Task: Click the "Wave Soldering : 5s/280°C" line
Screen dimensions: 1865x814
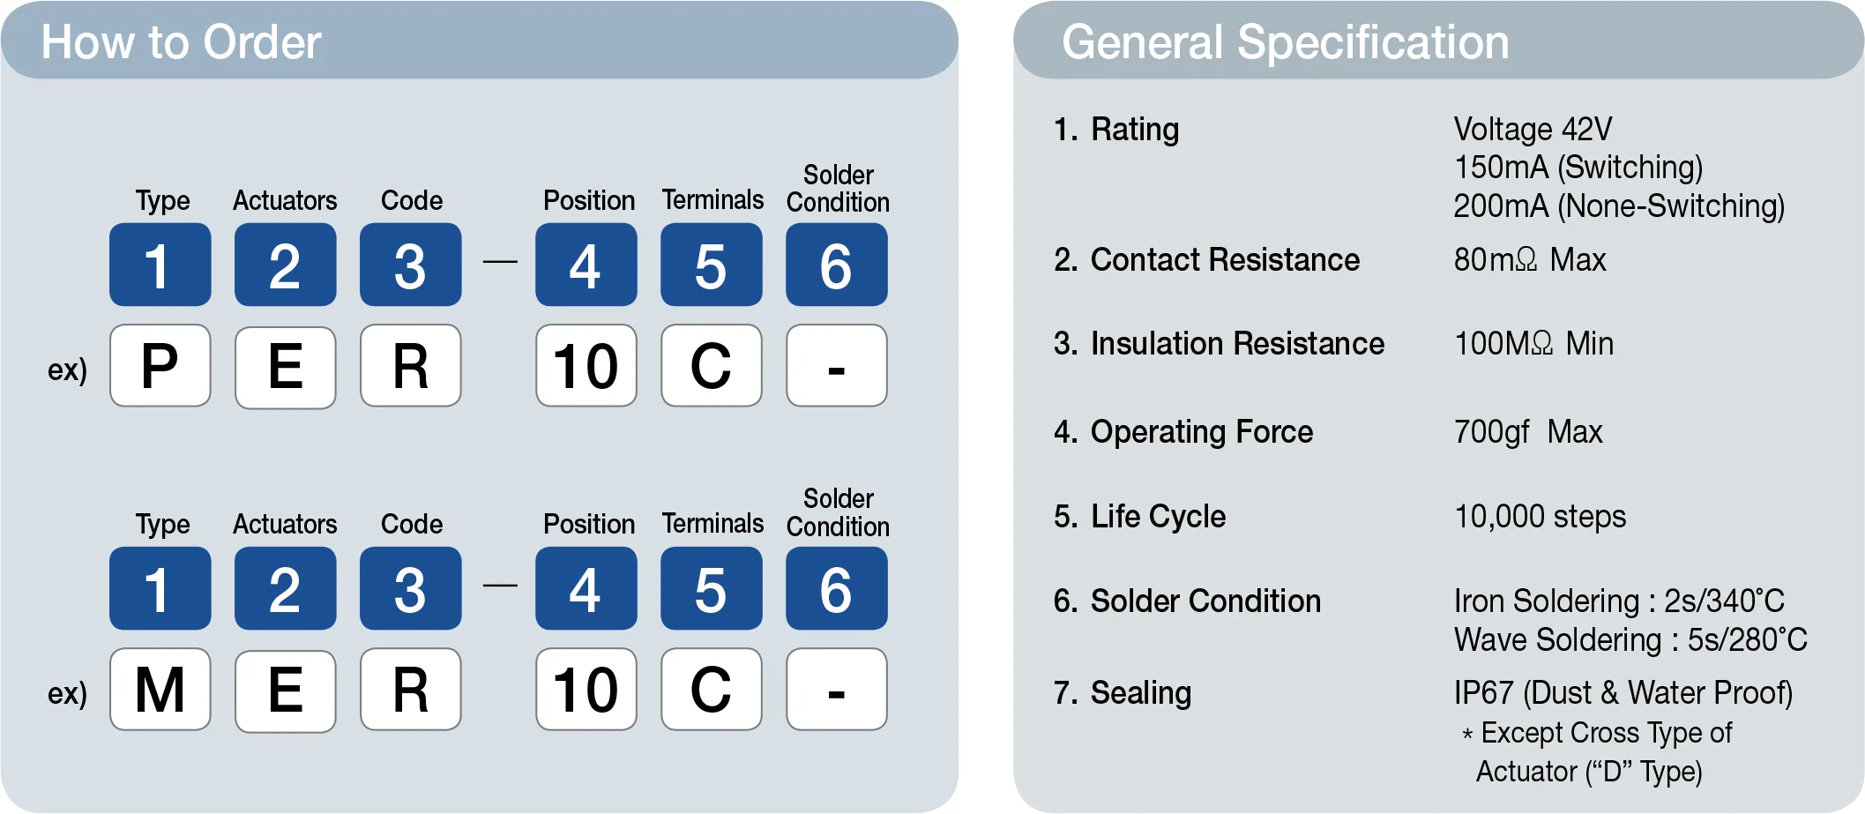Action: point(1630,640)
